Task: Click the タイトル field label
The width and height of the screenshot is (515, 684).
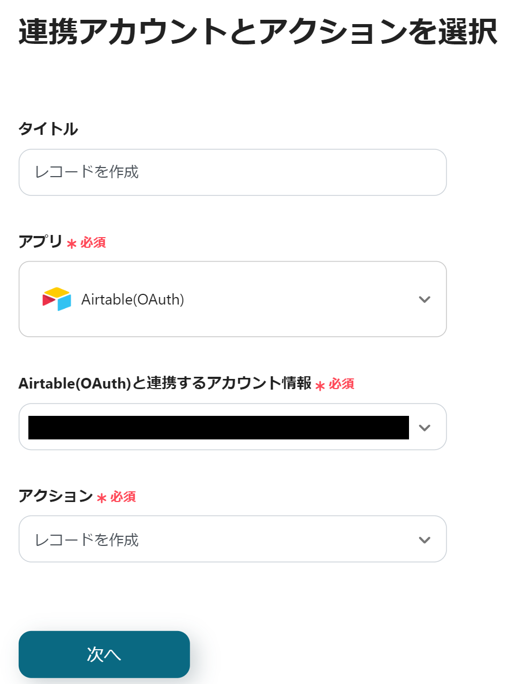Action: [48, 129]
